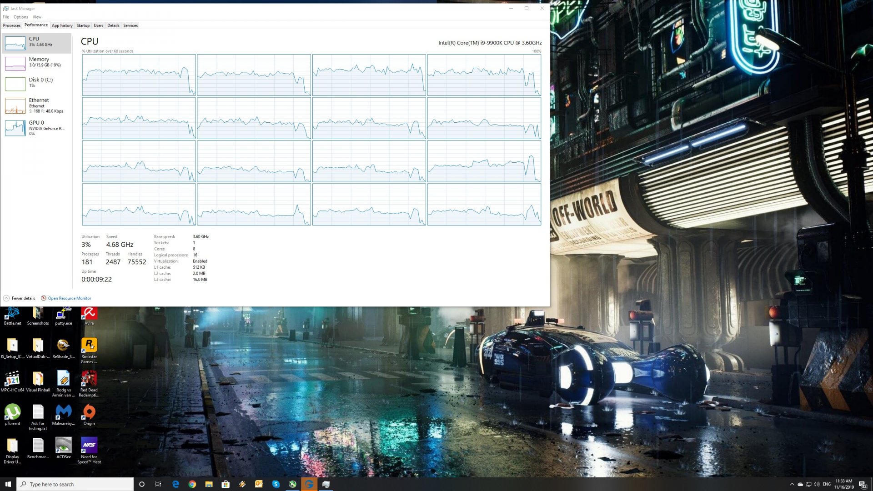The height and width of the screenshot is (491, 873).
Task: Open the Ethernet performance graph thumbnail
Action: [x=15, y=105]
